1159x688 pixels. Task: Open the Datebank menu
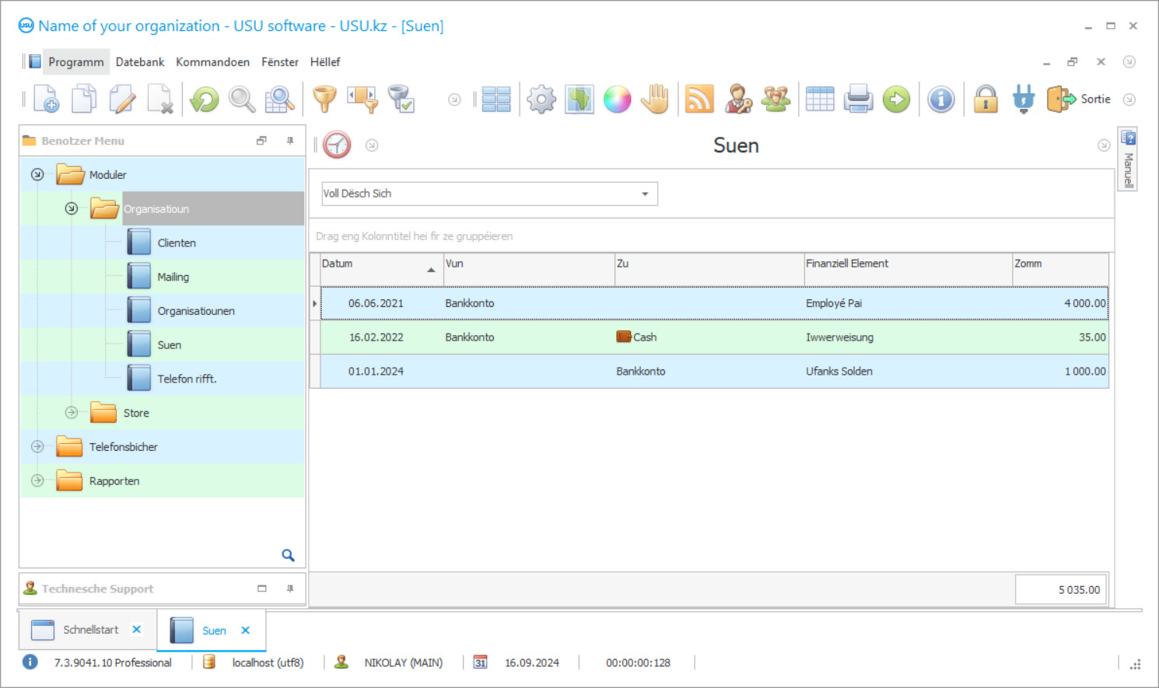click(139, 61)
